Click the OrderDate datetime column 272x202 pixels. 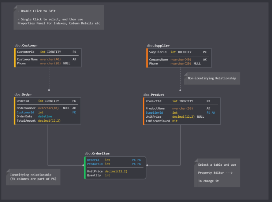click(25, 116)
